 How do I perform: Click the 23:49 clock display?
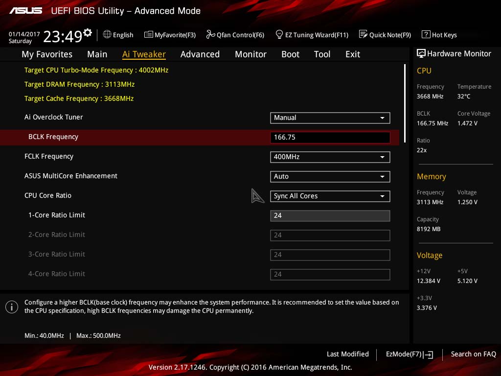point(63,37)
